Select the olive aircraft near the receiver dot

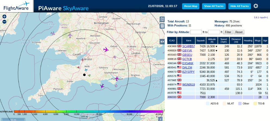click(x=89, y=75)
